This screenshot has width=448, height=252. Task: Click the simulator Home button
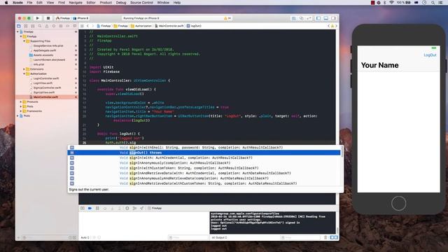[x=398, y=204]
